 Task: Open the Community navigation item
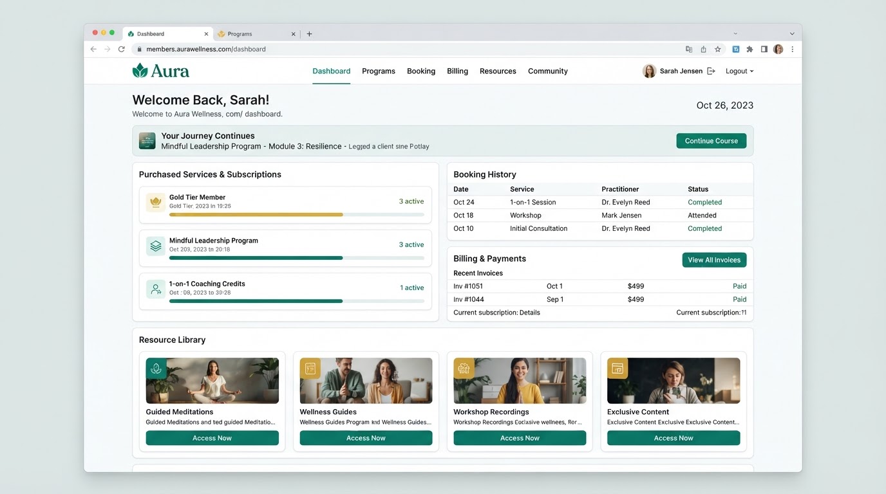click(548, 71)
